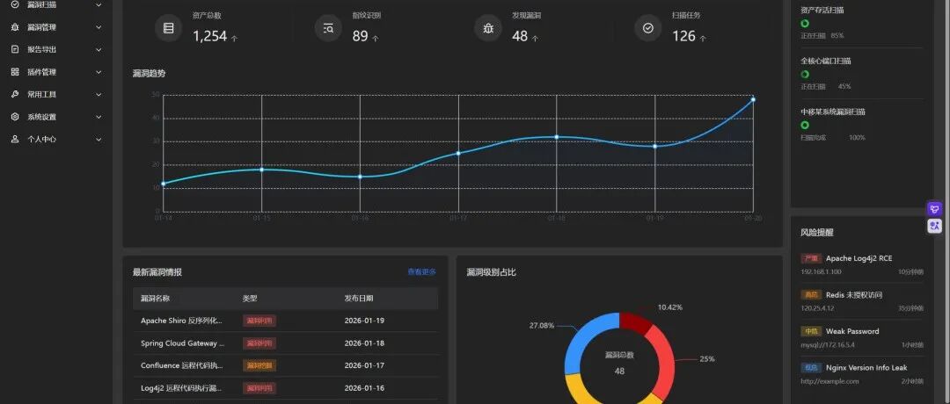This screenshot has height=404, width=950.
Task: Click the up arrow beside 126
Action: coord(703,38)
